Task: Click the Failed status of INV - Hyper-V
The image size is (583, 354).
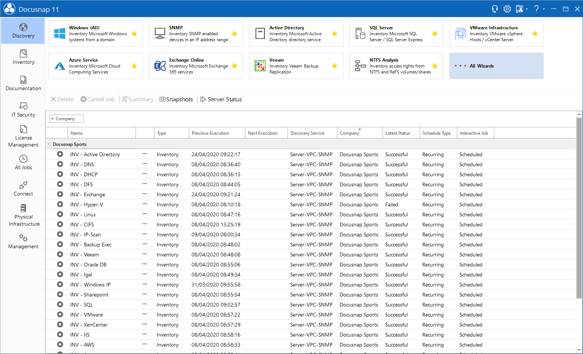Action: pyautogui.click(x=392, y=204)
